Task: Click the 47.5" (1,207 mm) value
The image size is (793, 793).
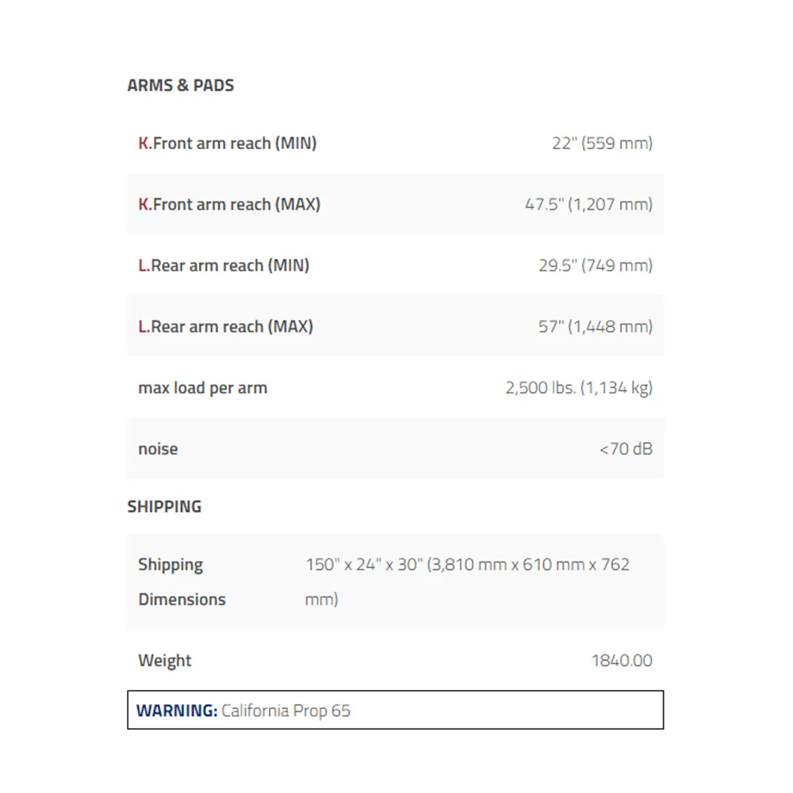Action: pos(588,205)
